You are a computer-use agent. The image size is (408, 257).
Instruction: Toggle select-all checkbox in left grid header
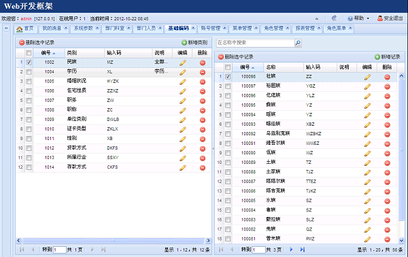point(29,53)
